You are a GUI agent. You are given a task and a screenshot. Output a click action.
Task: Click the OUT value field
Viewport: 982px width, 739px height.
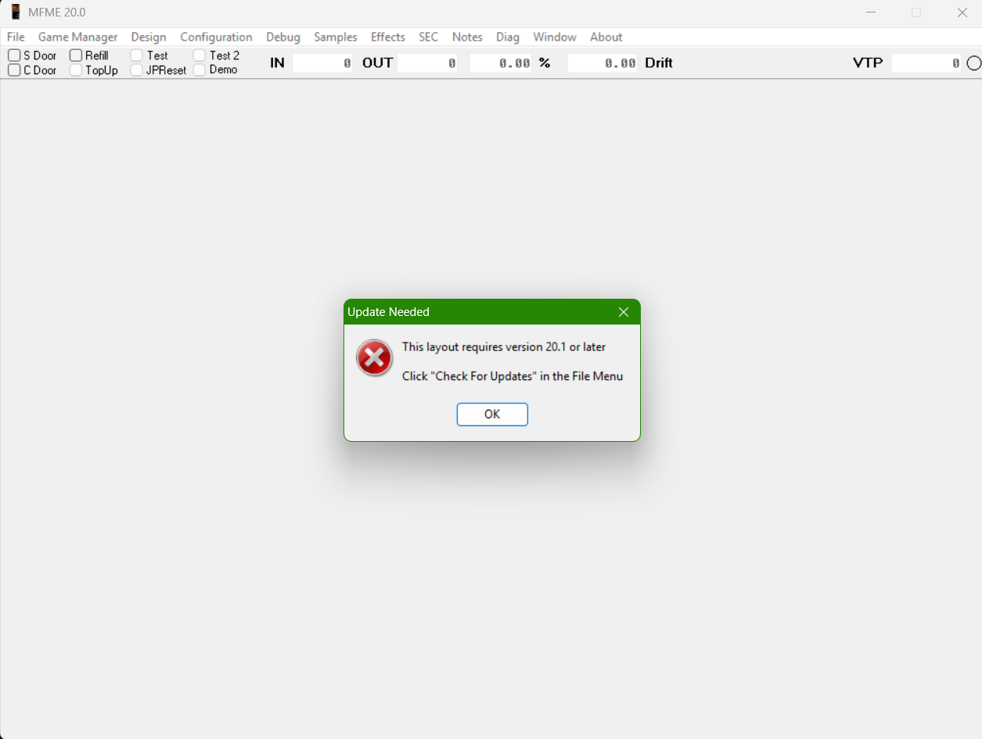pyautogui.click(x=427, y=63)
